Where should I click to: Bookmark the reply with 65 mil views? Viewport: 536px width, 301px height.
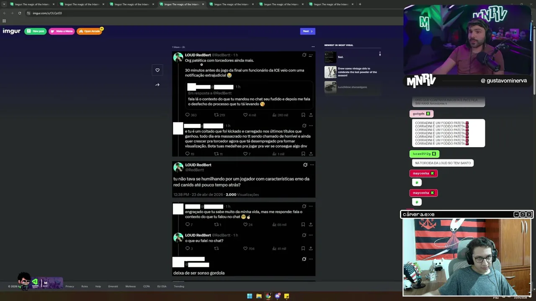303,224
